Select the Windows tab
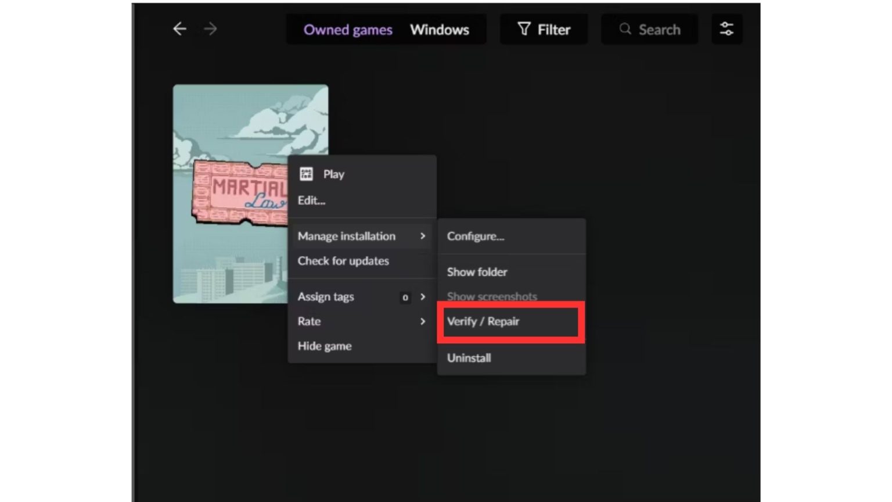The image size is (892, 502). pyautogui.click(x=440, y=30)
